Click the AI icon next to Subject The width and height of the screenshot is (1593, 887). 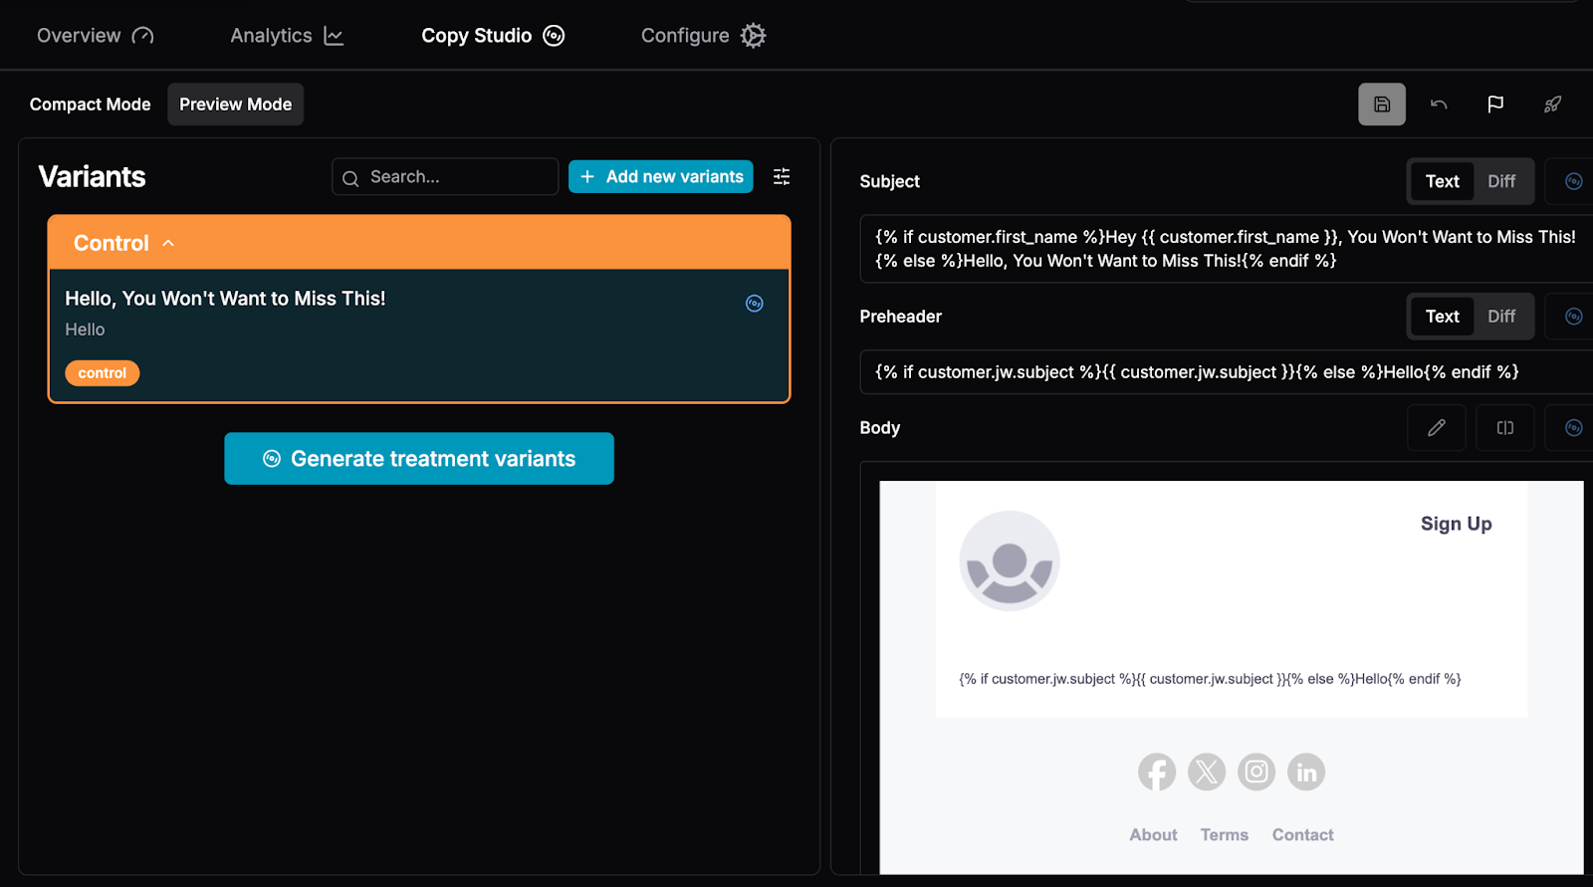pyautogui.click(x=1573, y=181)
